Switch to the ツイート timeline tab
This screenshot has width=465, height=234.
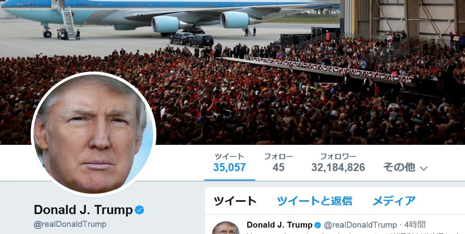click(x=235, y=201)
